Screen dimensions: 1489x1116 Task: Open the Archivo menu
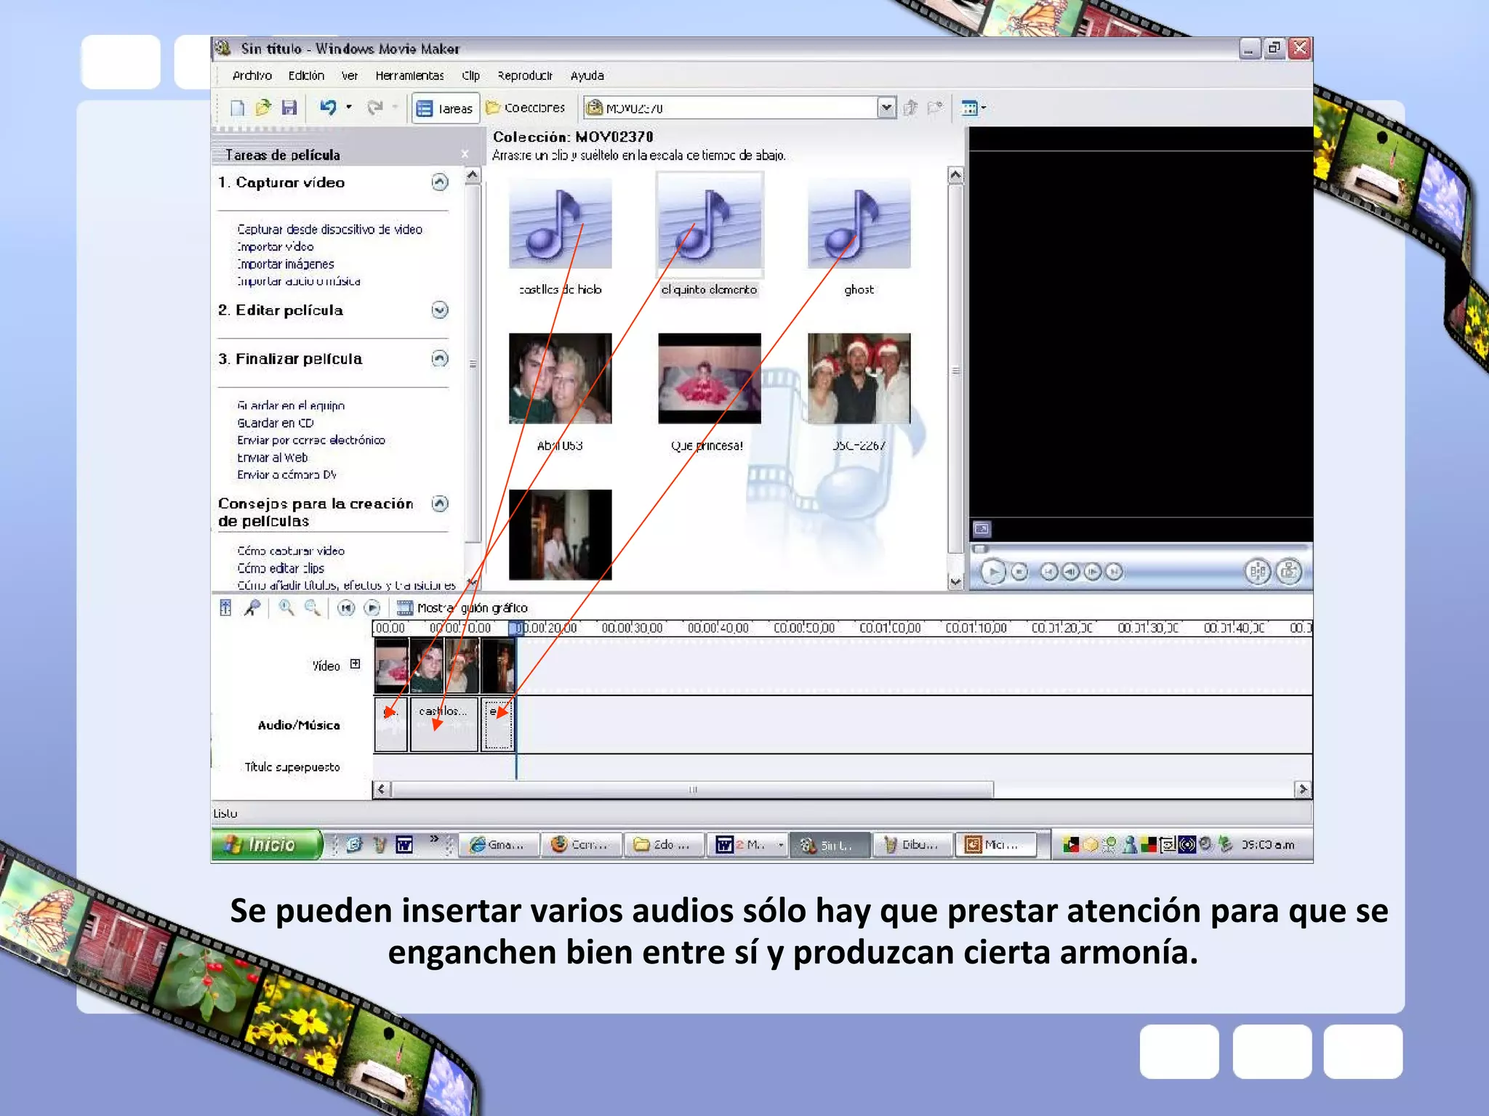pos(252,76)
